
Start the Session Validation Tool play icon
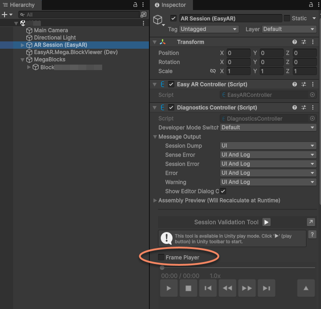click(x=267, y=222)
